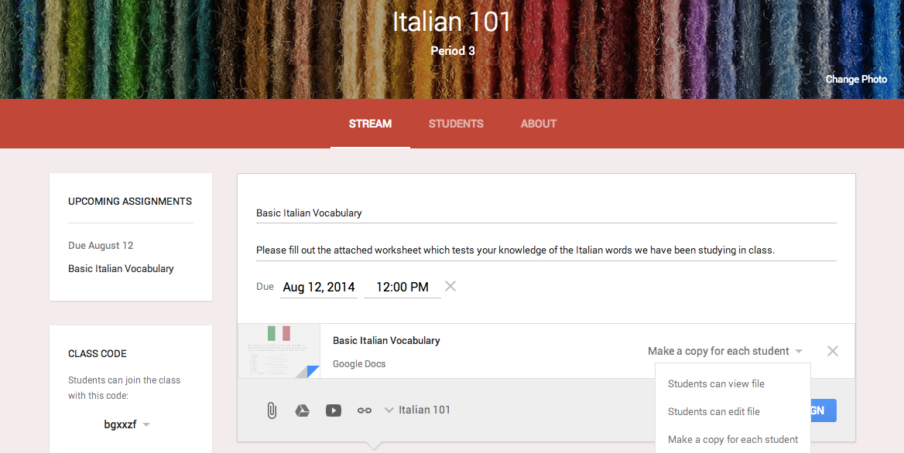The image size is (904, 453).
Task: Open the About tab
Action: (x=539, y=124)
